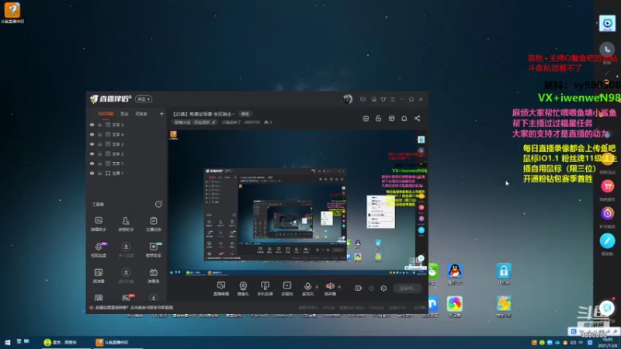Toggle the lock on layer 文本 5
621x349 pixels.
pos(100,125)
